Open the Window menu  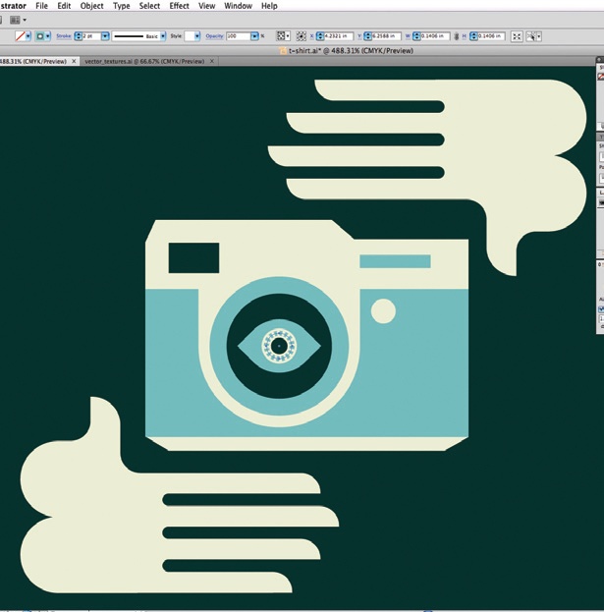tap(238, 6)
